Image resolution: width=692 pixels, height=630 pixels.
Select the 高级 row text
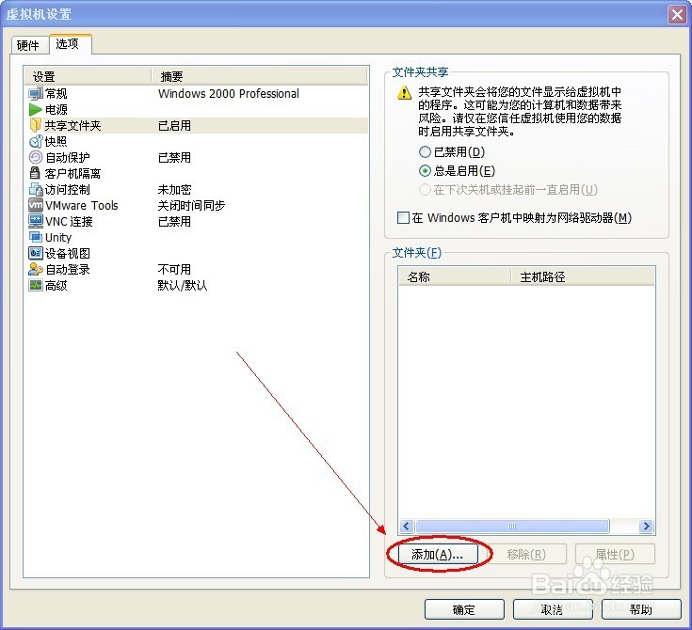pos(56,286)
